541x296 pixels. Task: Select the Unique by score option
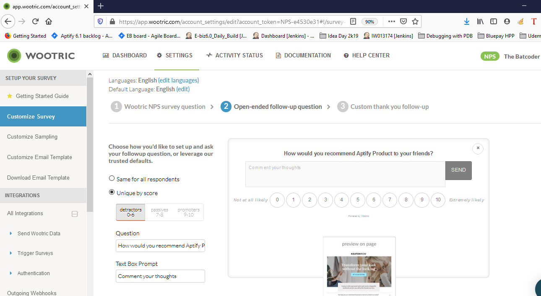112,193
